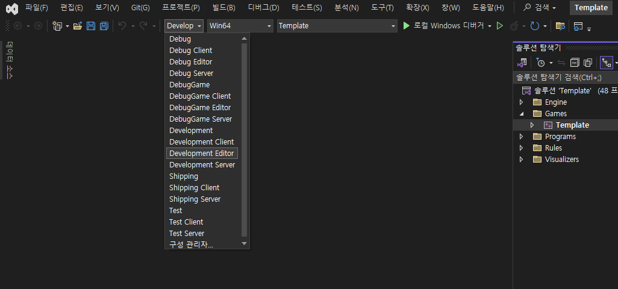Toggle the nested tree view button

606,63
